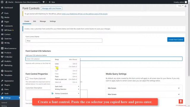The width and height of the screenshot is (190, 107).
Task: Click the Comments icon in sidebar
Action: point(2,26)
